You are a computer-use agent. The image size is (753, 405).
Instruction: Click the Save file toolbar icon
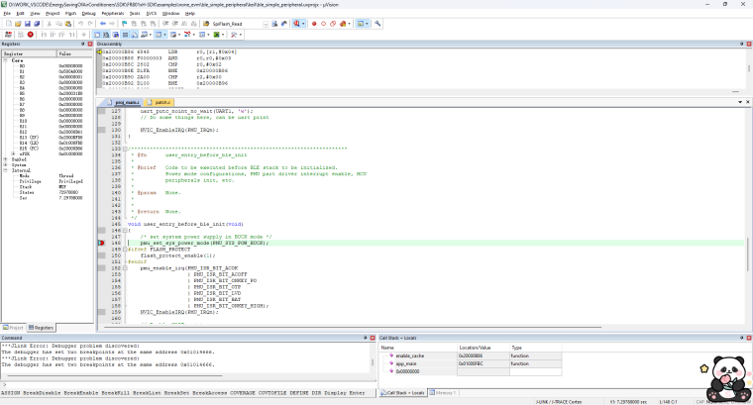pos(29,23)
